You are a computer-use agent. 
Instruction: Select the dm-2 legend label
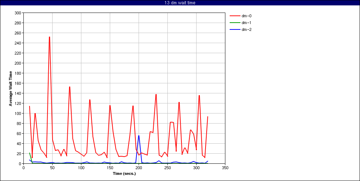click(246, 29)
